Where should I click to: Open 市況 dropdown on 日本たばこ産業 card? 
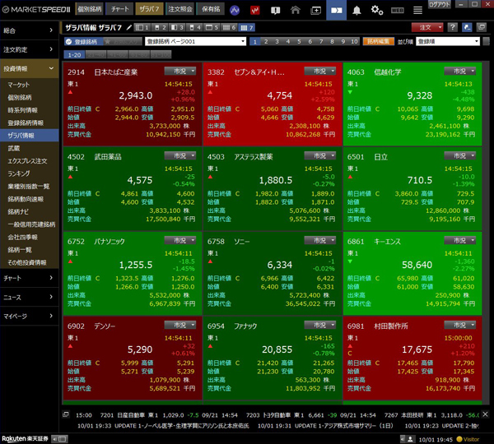180,71
